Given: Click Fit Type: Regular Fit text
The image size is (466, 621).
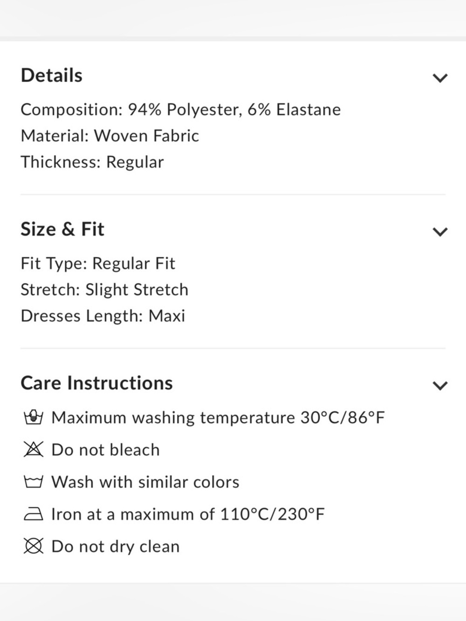Looking at the screenshot, I should click(98, 264).
